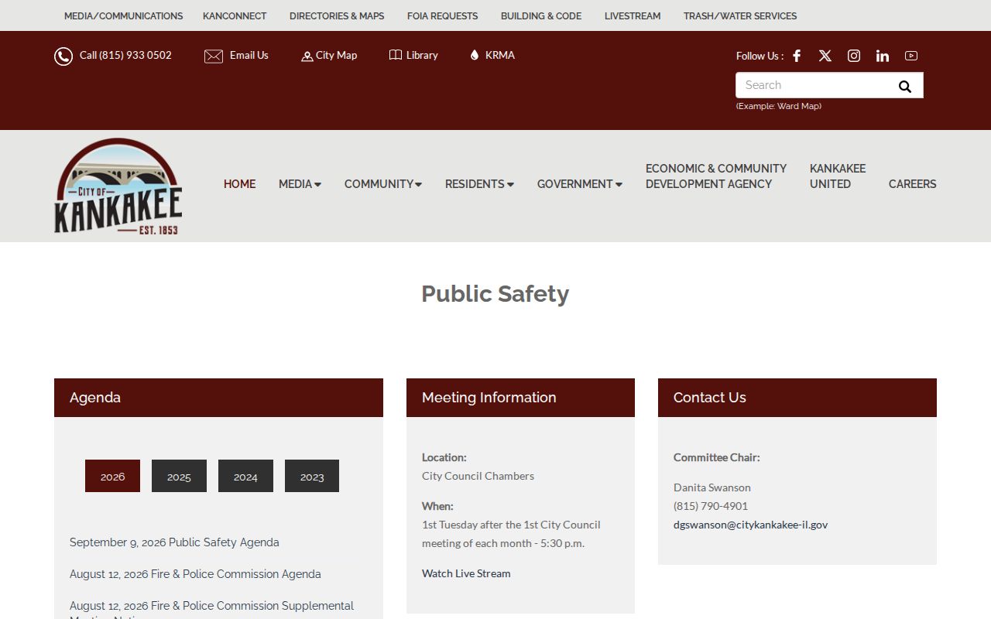Open the KanConnect top link

[235, 15]
